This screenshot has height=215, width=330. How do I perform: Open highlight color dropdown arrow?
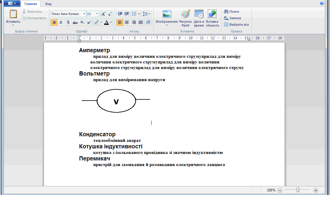(x=101, y=22)
